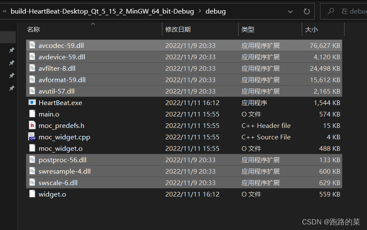Select the file name widget.o
This screenshot has width=367, height=230.
tap(52, 194)
